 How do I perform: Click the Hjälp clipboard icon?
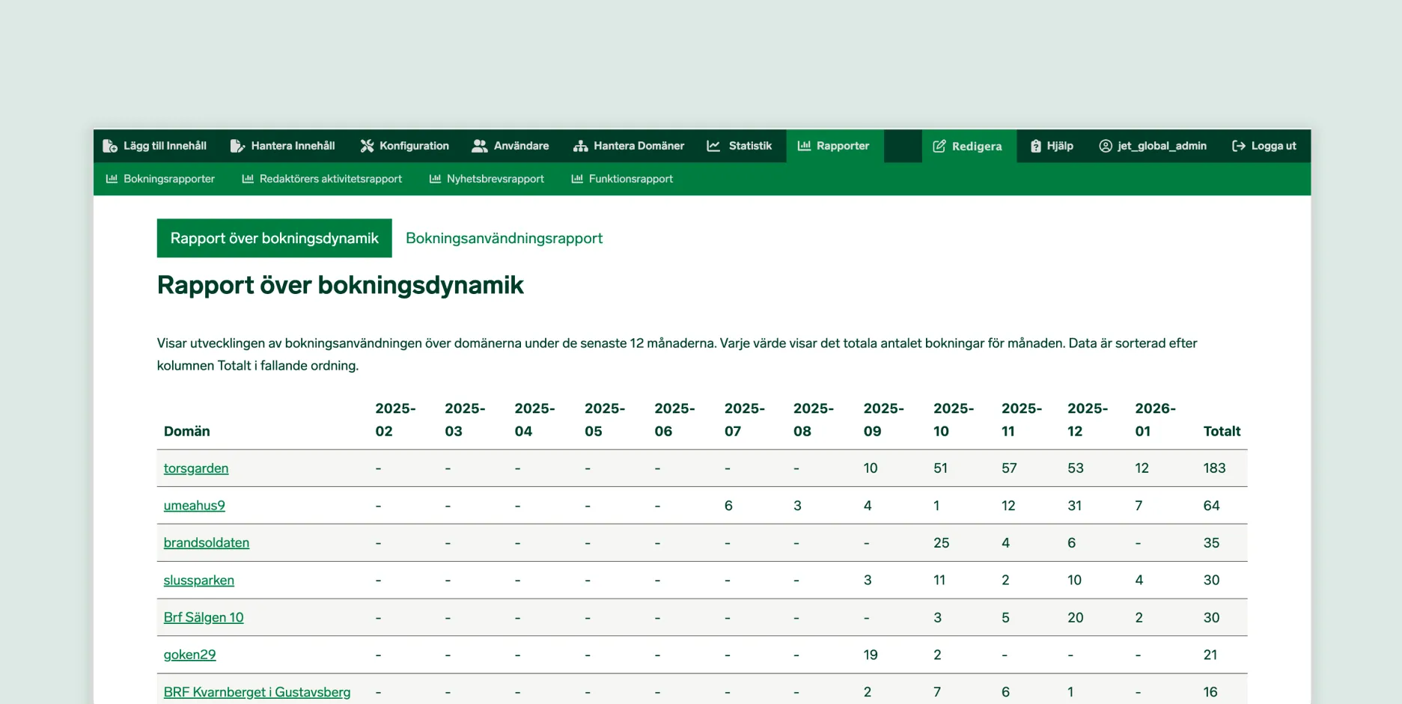click(x=1036, y=146)
